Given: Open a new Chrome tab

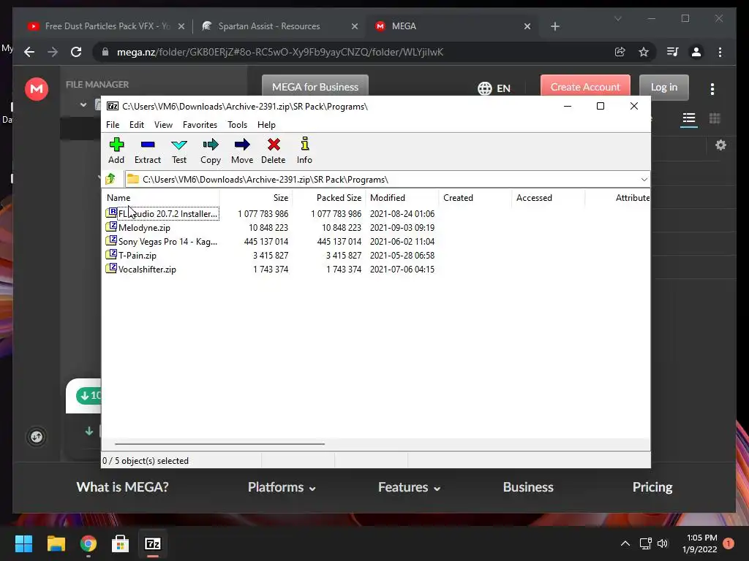Looking at the screenshot, I should click(554, 26).
